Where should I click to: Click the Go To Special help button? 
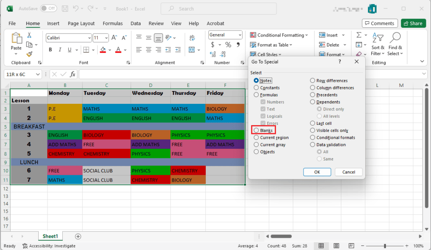coord(340,61)
